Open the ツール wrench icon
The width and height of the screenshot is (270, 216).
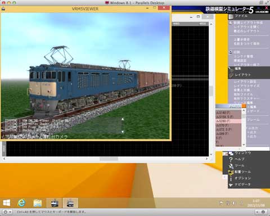(231, 166)
